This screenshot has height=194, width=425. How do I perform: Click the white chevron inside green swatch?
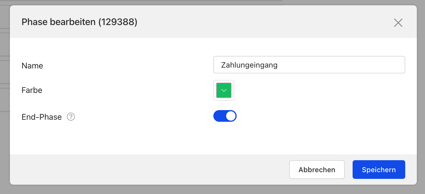pos(224,90)
